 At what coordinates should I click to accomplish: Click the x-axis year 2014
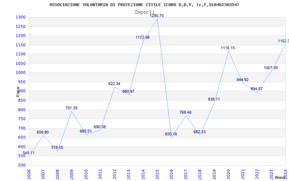click(143, 174)
